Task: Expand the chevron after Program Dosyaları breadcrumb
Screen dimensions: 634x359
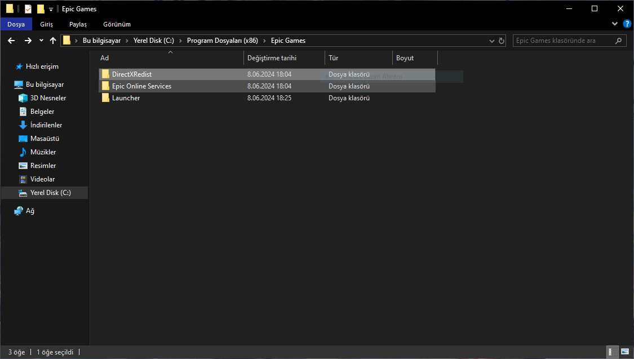Action: click(264, 41)
